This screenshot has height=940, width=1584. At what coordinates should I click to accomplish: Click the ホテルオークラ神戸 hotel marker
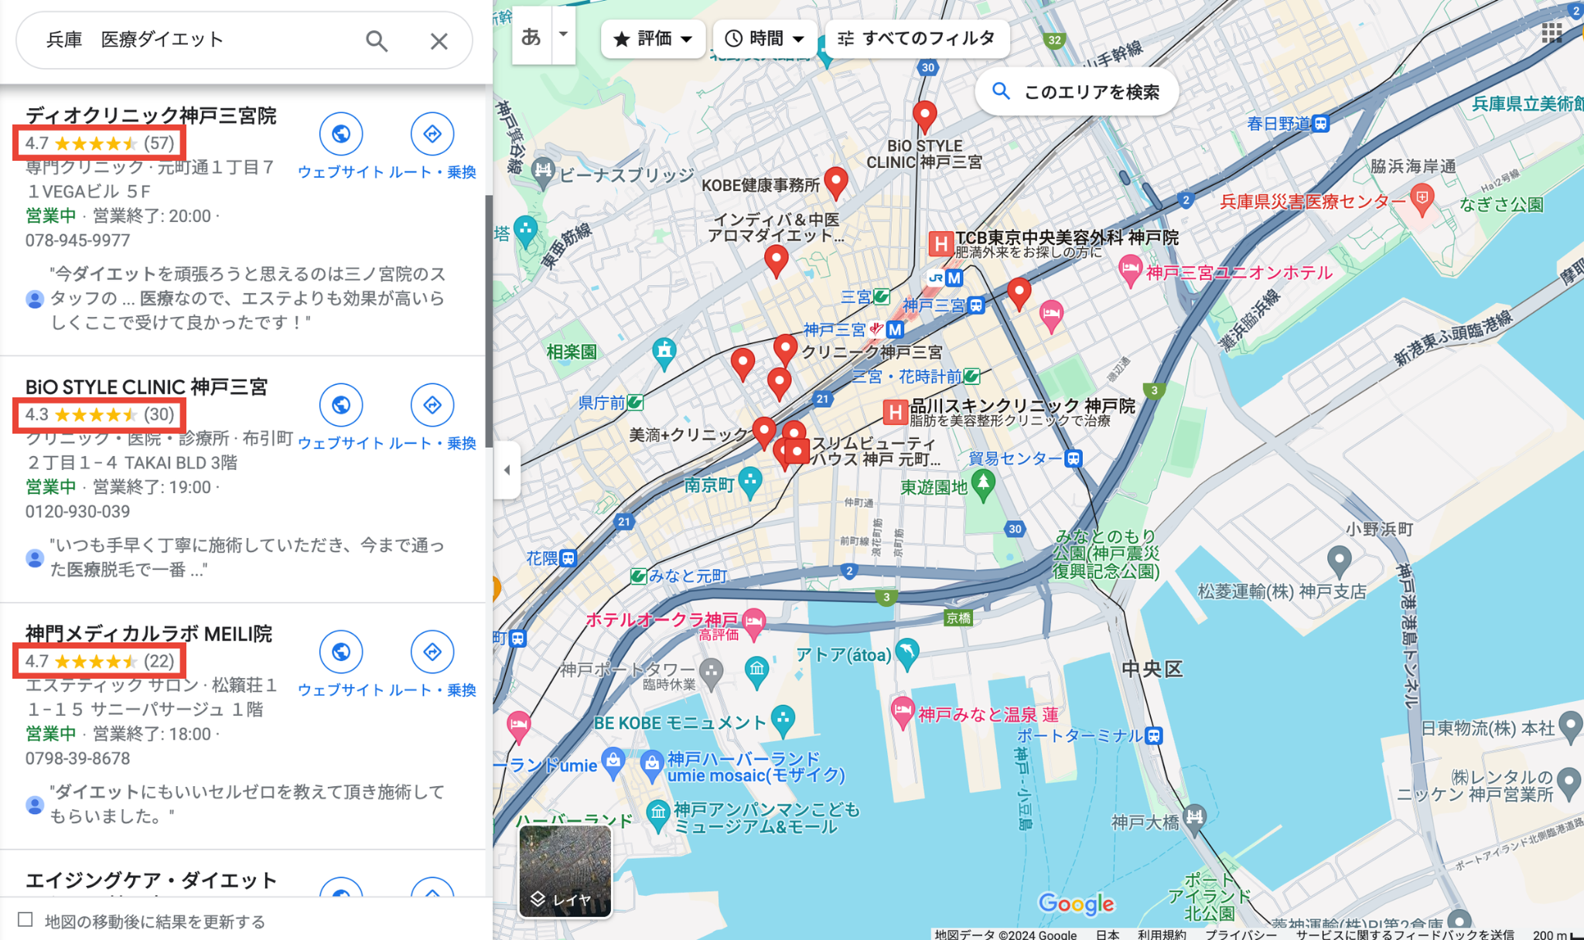[753, 623]
